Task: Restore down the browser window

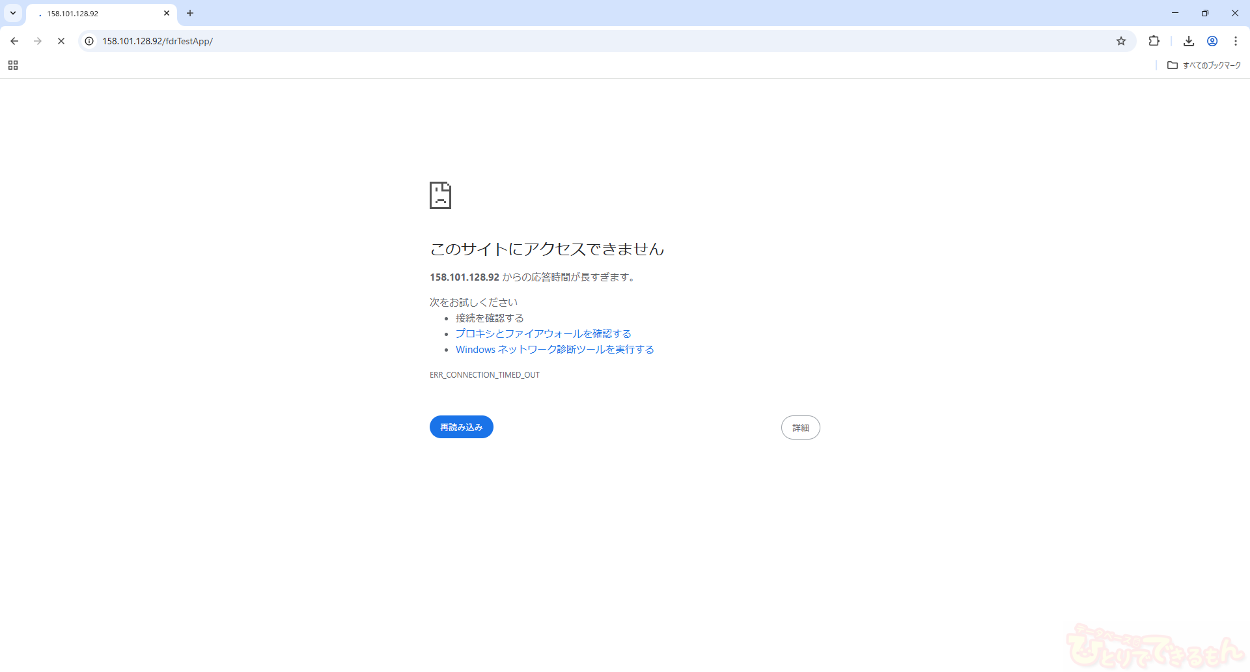Action: pyautogui.click(x=1205, y=13)
